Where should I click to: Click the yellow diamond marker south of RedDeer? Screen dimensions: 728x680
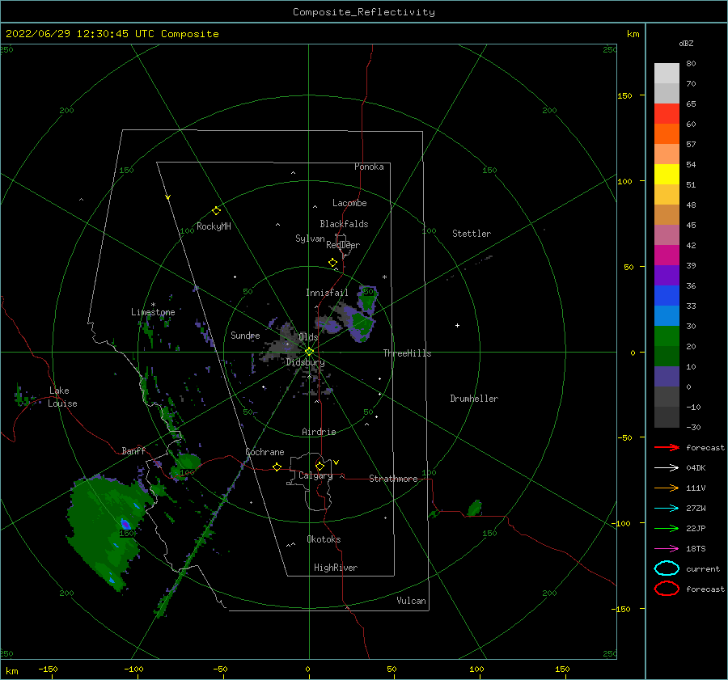[x=333, y=263]
